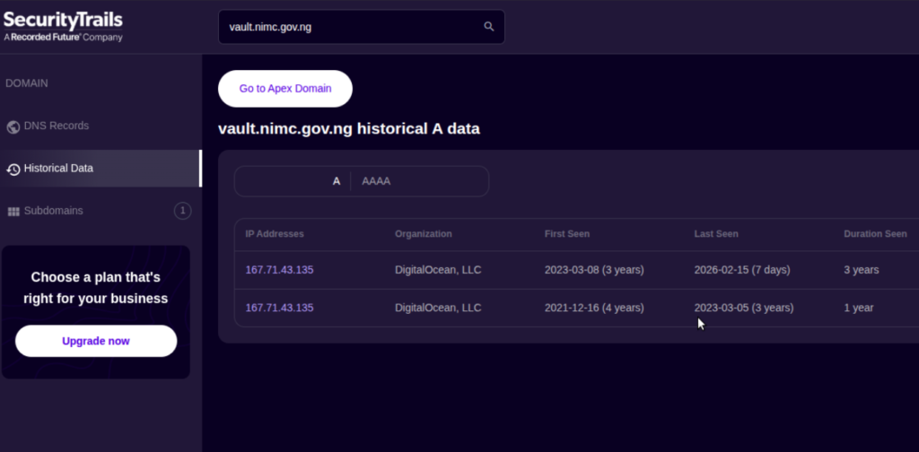Open the Subdomains sidebar item
Image resolution: width=919 pixels, height=452 pixels.
point(54,211)
